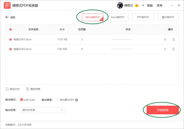Expand the account dropdown arrow
184x129 pixels.
point(143,5)
